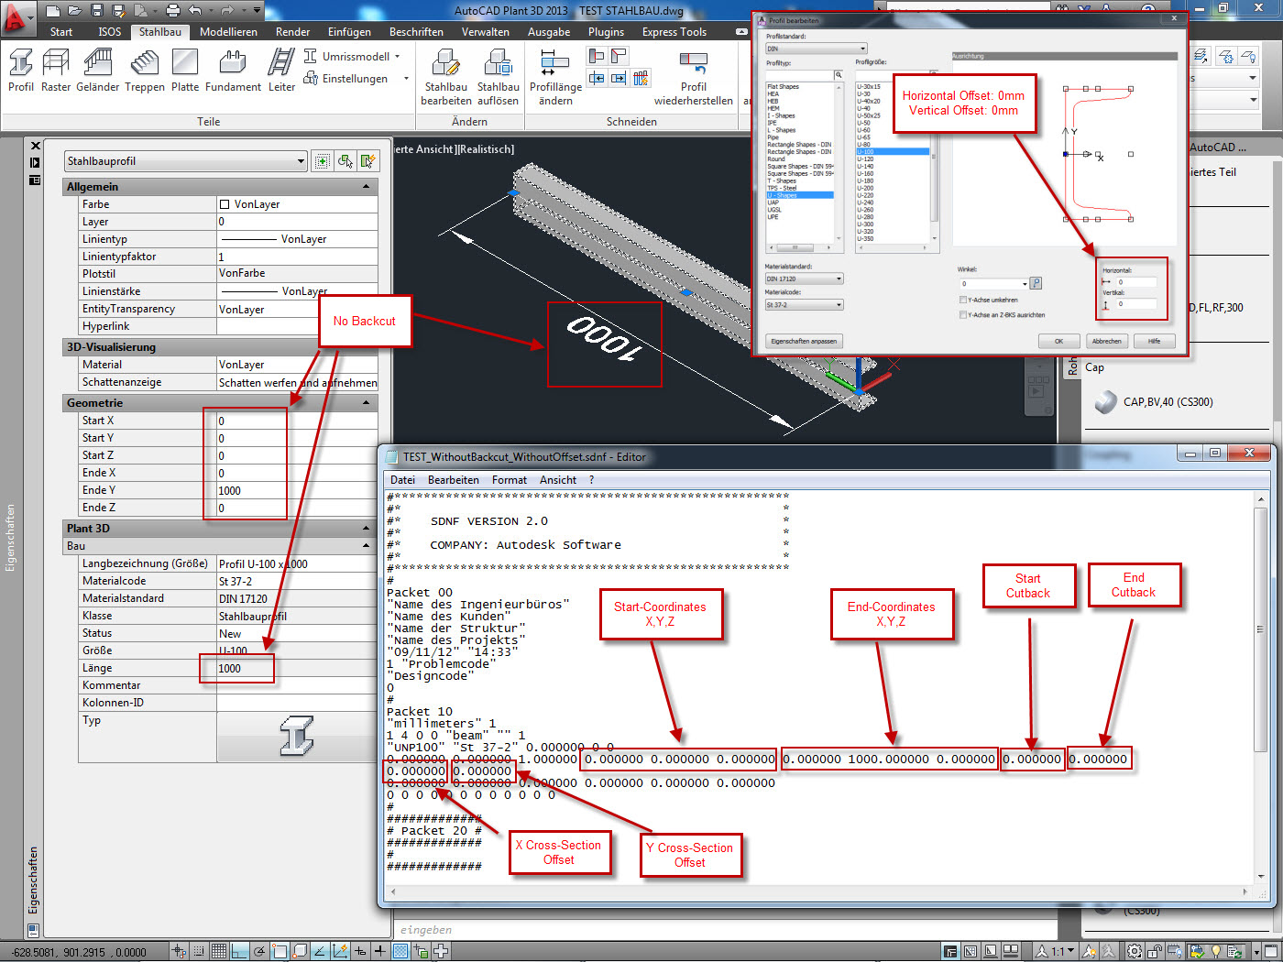Select the Geländer railing tool

tap(98, 71)
